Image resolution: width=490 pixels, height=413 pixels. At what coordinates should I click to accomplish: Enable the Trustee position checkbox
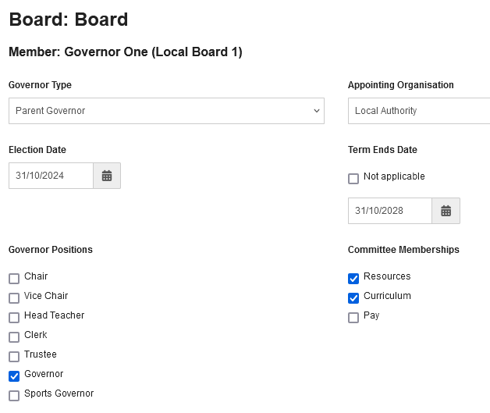pos(14,357)
